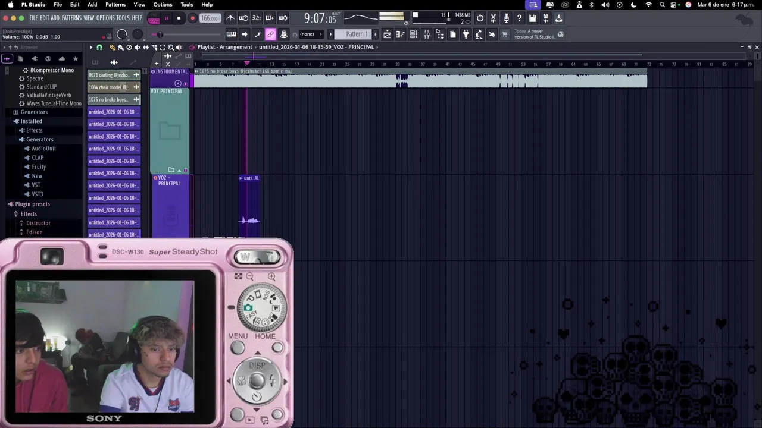Open the FILE menu in FL toolbar
The image size is (762, 428).
(33, 18)
